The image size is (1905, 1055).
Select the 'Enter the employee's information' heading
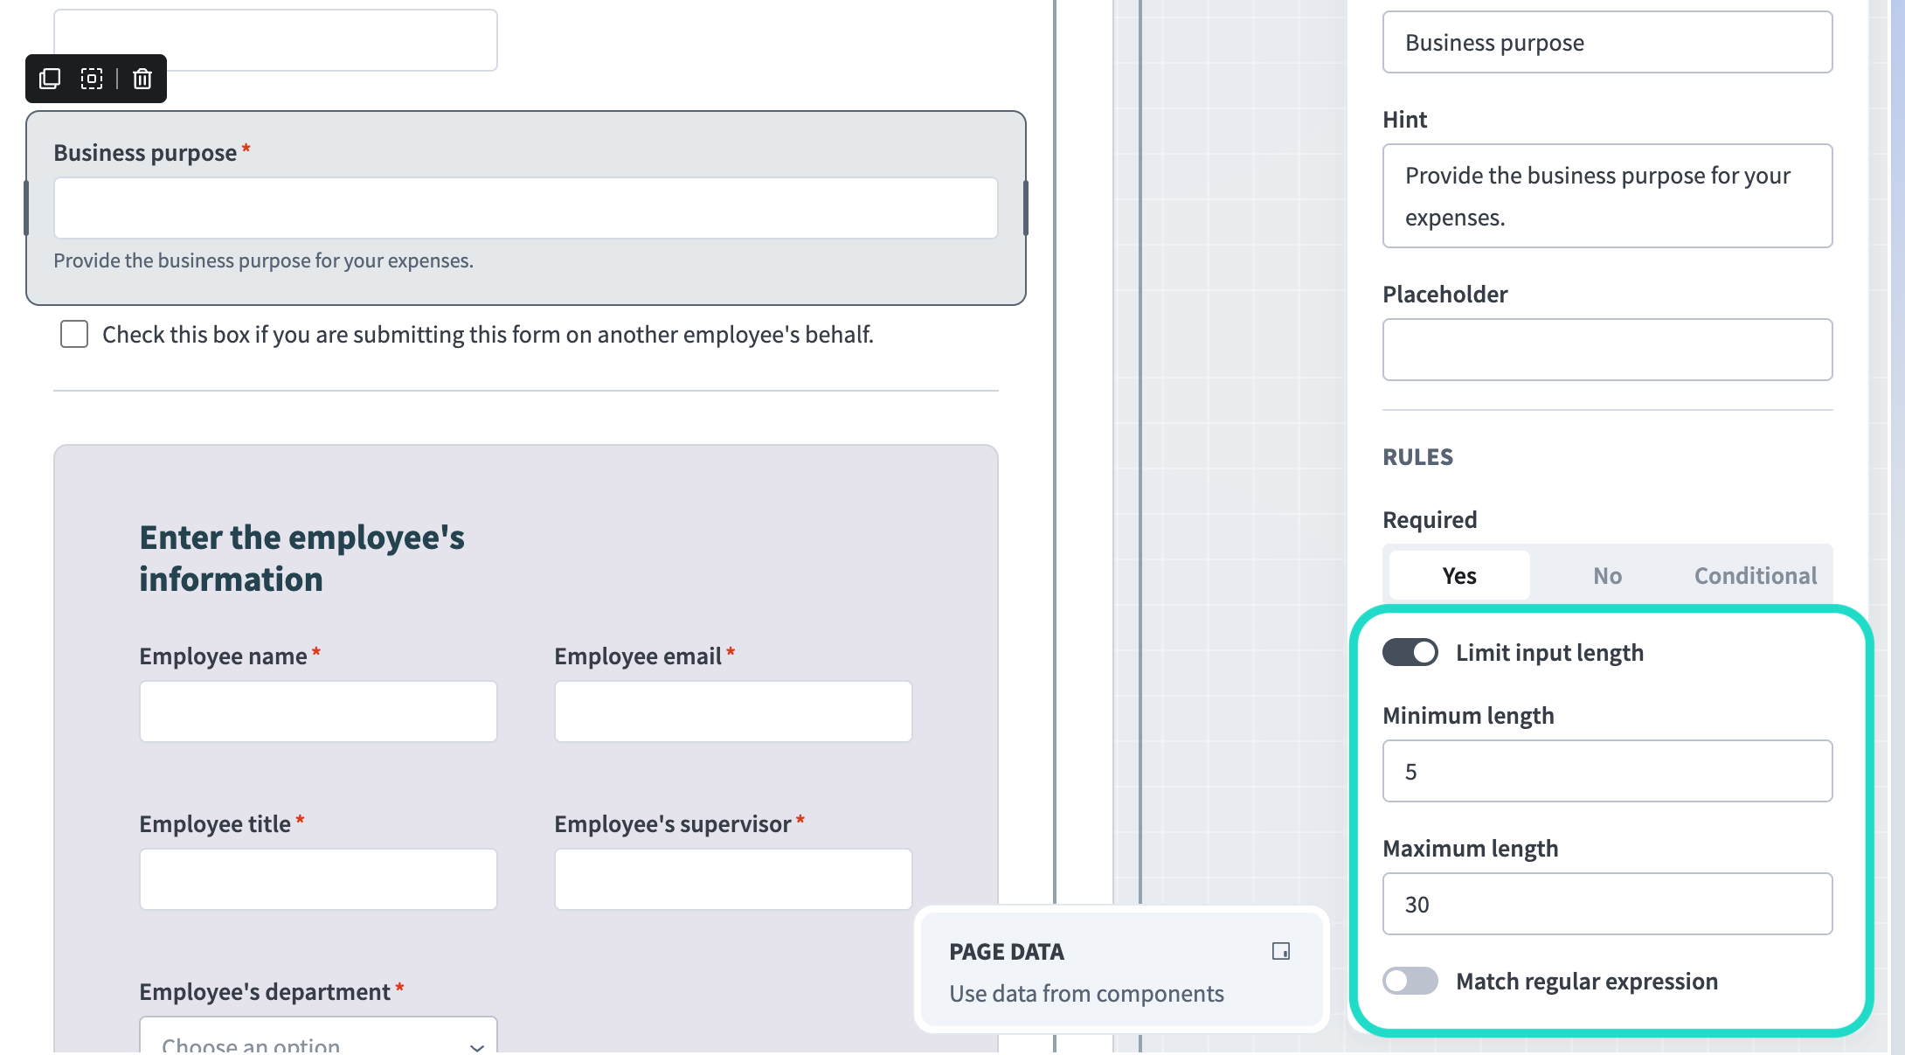click(x=301, y=558)
